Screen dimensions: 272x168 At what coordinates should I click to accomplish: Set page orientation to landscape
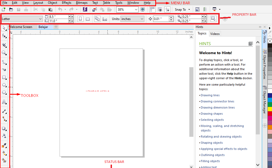(87, 19)
